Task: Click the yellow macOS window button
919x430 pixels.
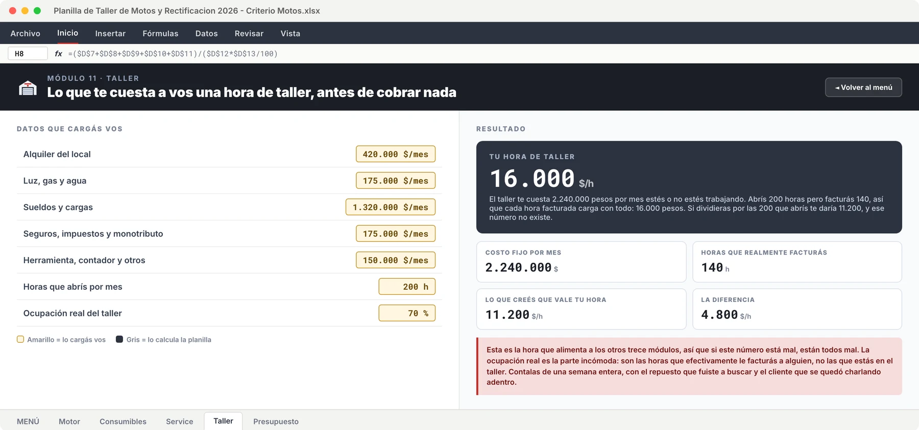Action: tap(25, 11)
